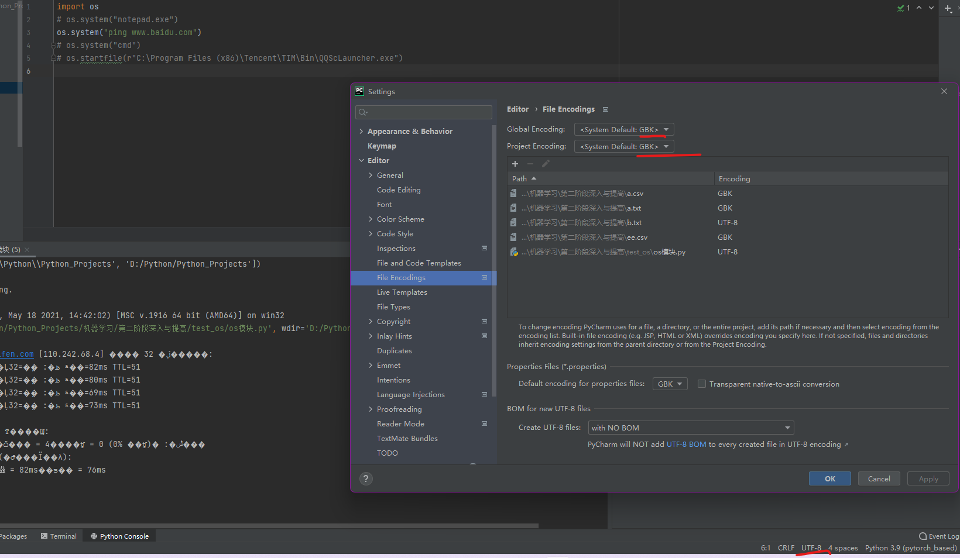Click the Python 3.9 interpreter widget

(x=911, y=548)
